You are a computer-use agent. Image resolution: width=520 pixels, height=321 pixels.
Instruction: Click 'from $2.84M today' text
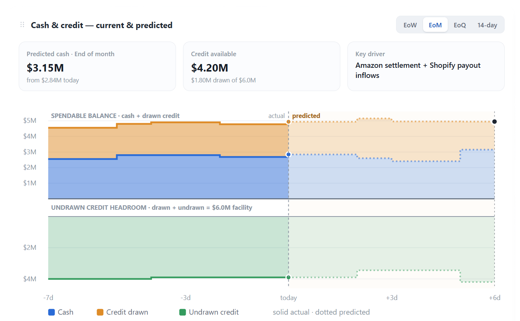coord(53,80)
